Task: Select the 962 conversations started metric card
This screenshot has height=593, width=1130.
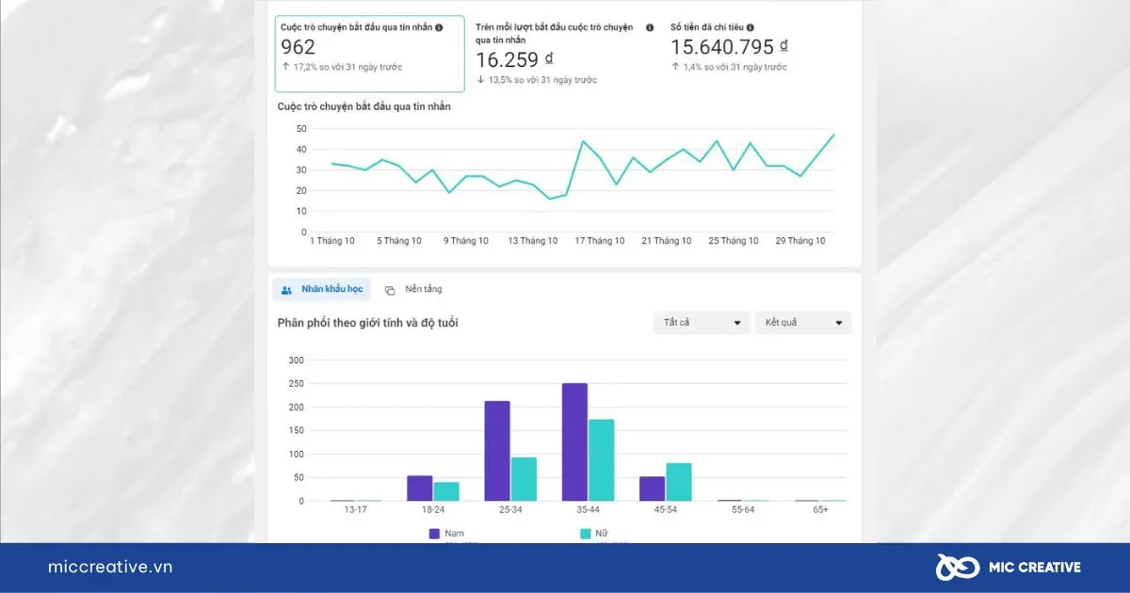Action: coord(369,53)
